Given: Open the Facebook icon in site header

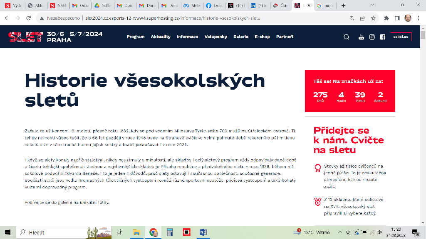Looking at the screenshot, I should click(383, 37).
